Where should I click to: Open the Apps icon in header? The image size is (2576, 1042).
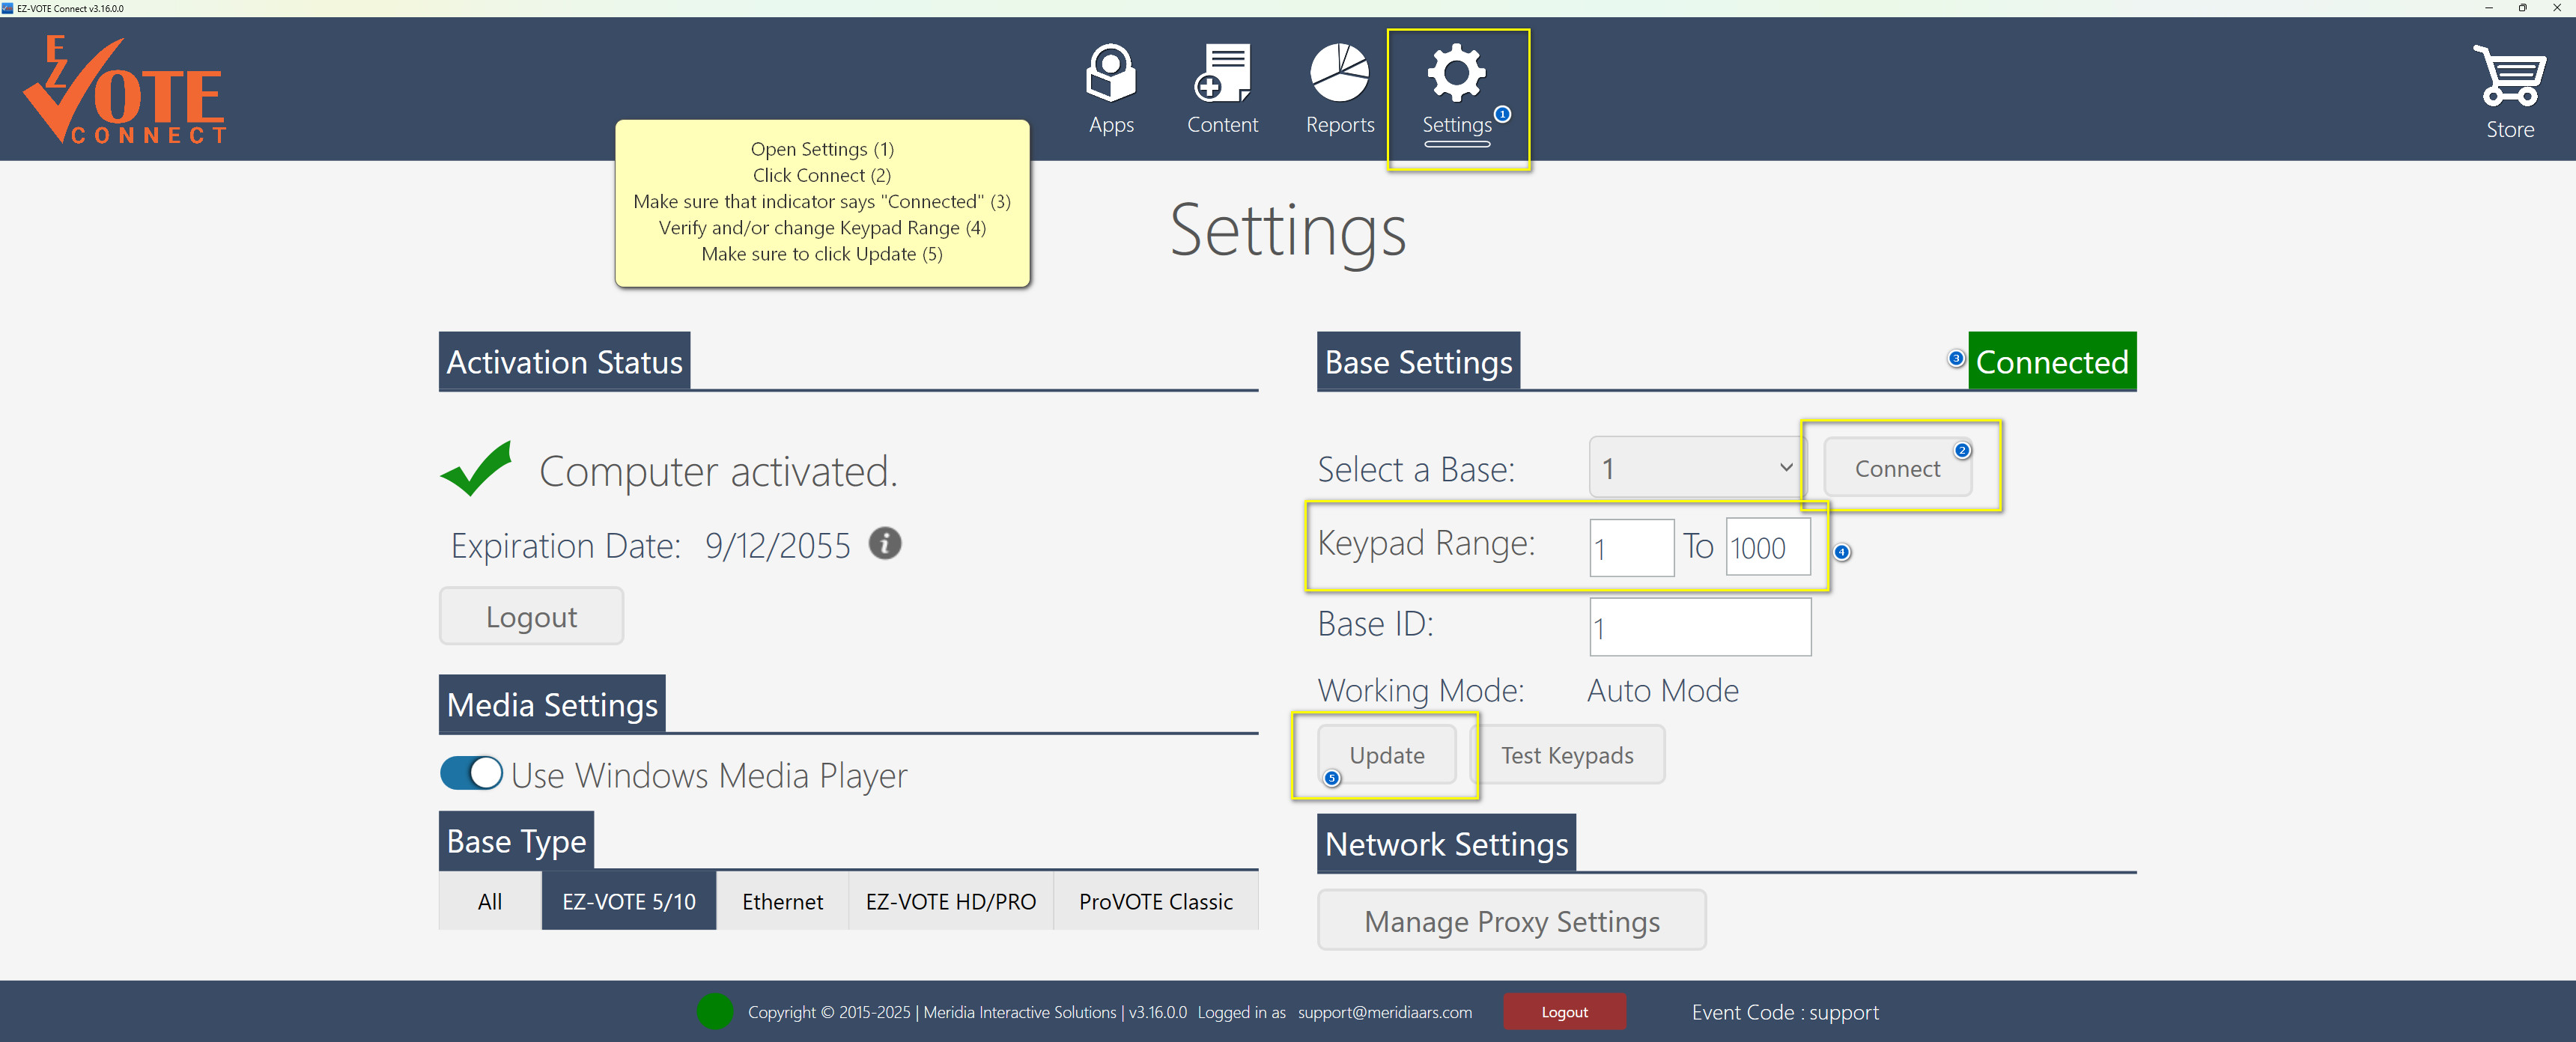(1111, 74)
